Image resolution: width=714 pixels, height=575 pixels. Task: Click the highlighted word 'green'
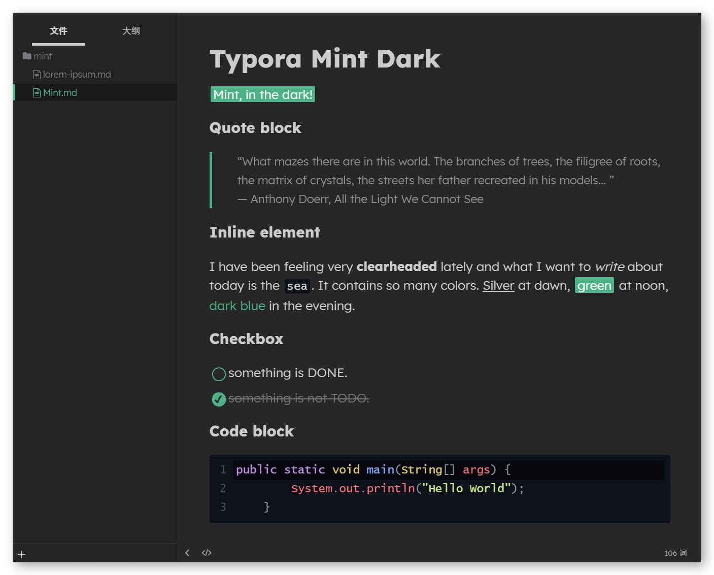click(594, 286)
